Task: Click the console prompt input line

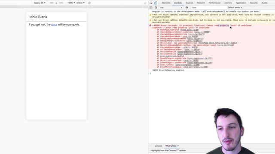Action: coord(212,73)
